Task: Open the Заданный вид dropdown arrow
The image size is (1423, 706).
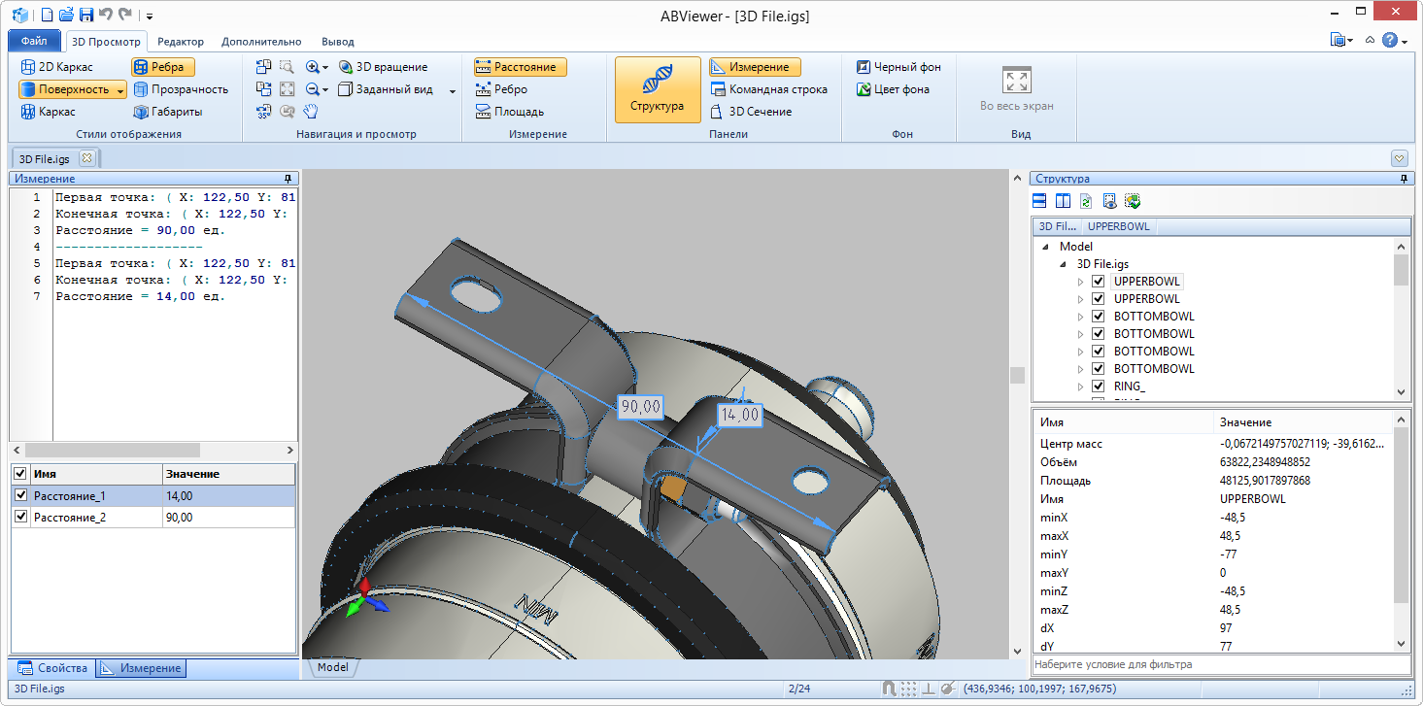Action: pyautogui.click(x=453, y=90)
